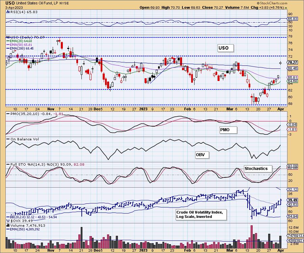Screen dimensions: 304x253
Task: Click the 'Stochastics' annotation box
Action: tap(258, 169)
